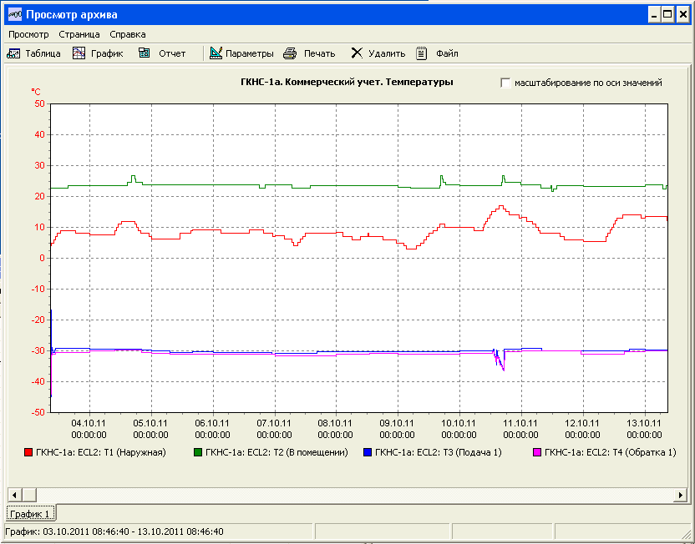Viewport: 695px width, 544px height.
Task: Click the Отчет toolbar label
Action: (172, 53)
